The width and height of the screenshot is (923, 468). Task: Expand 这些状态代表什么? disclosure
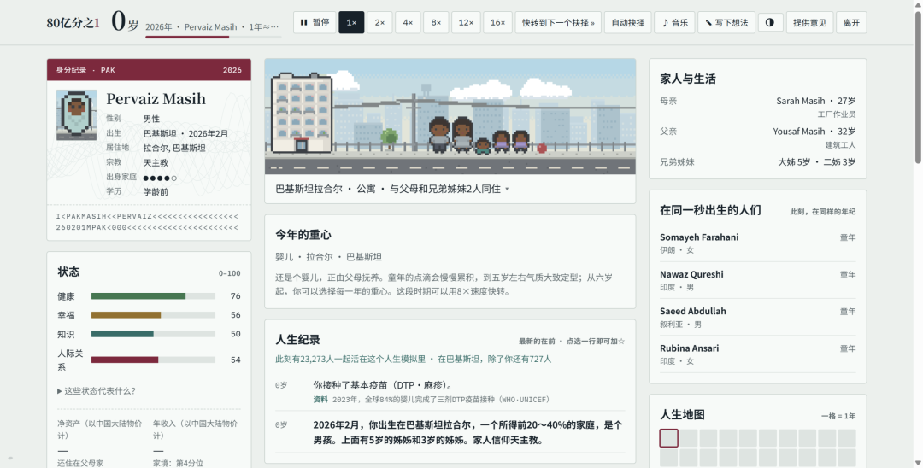coord(96,391)
